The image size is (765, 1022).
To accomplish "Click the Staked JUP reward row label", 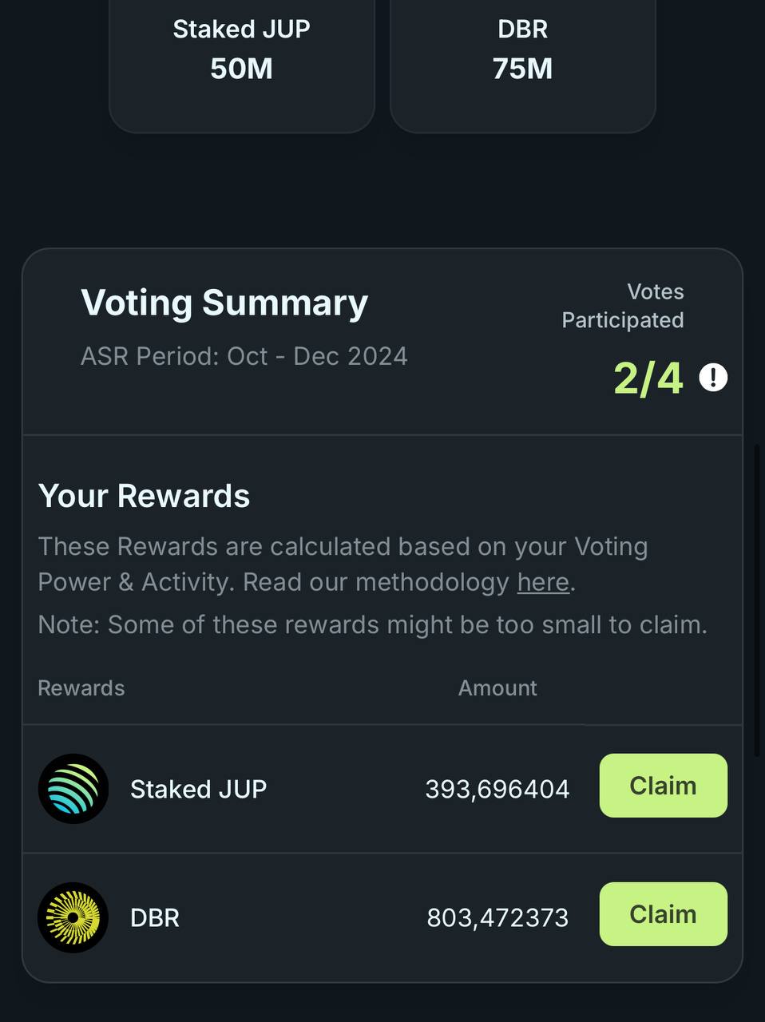I will coord(199,789).
